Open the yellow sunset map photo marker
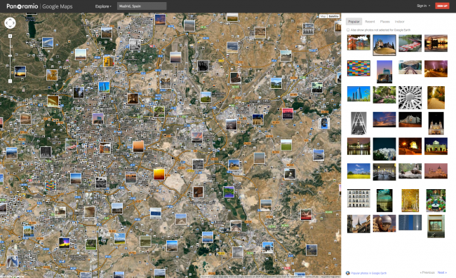 tap(159, 174)
